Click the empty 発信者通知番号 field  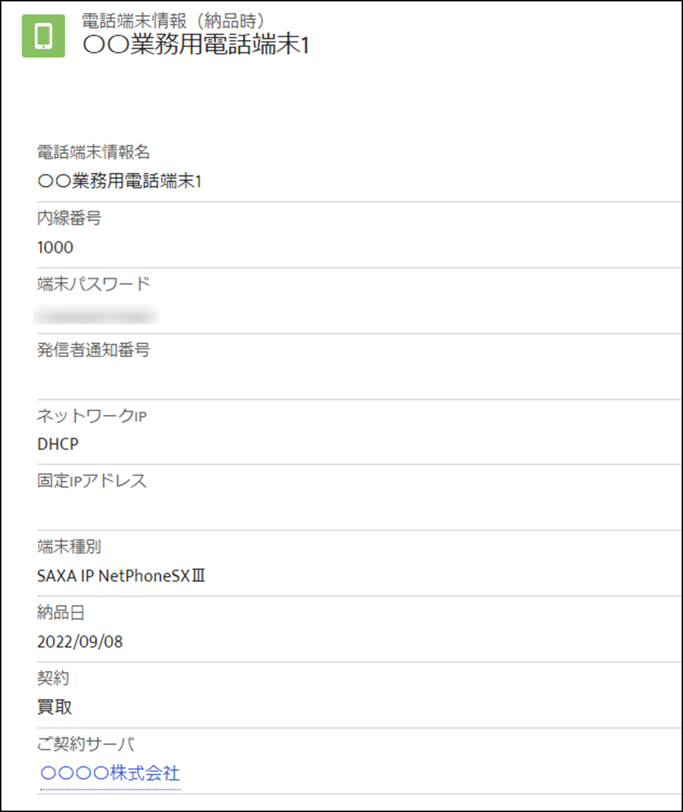coord(358,380)
